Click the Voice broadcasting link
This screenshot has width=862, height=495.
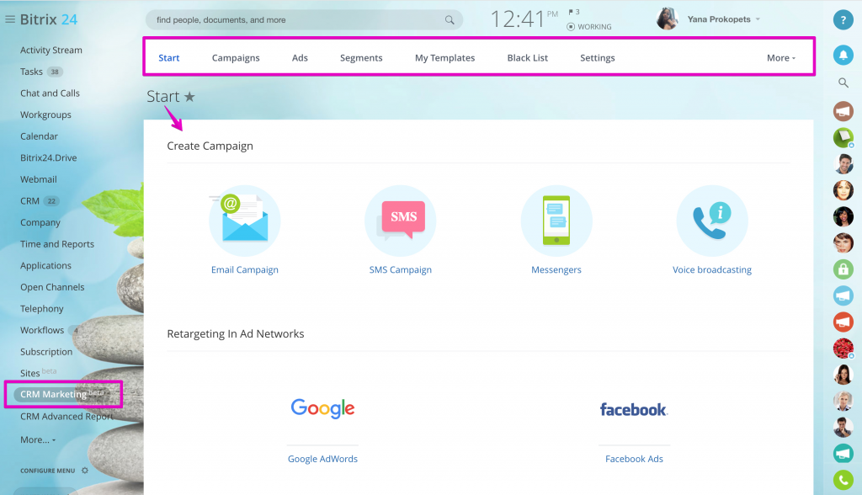click(x=712, y=269)
